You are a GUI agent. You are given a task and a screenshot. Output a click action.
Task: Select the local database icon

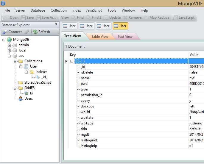click(x=15, y=51)
